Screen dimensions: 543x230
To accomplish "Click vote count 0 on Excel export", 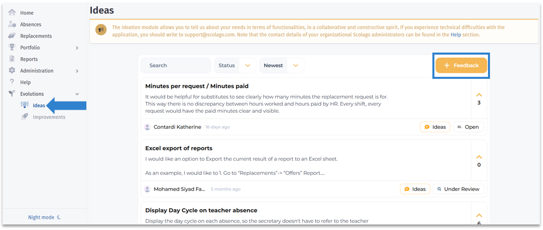I will [479, 165].
